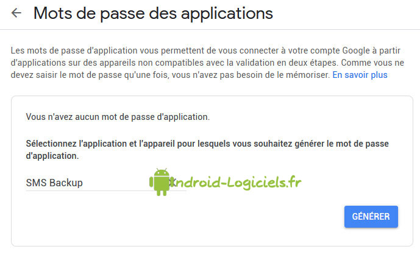Clear the SMS Backup field with the X
The width and height of the screenshot is (420, 255).
[173, 182]
